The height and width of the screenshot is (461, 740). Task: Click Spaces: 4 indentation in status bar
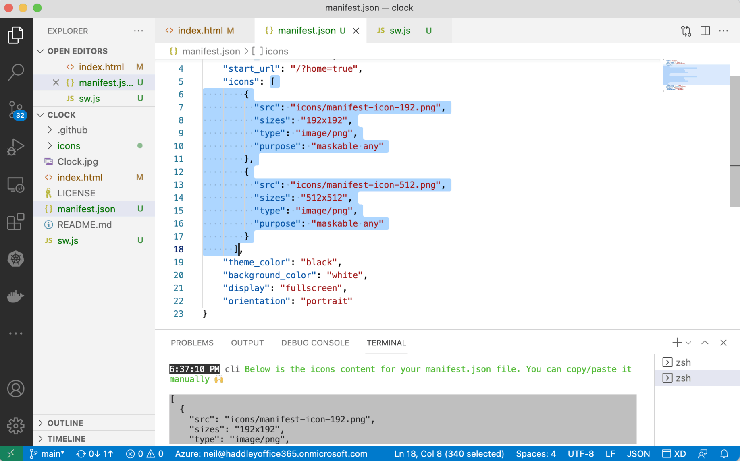coord(536,454)
